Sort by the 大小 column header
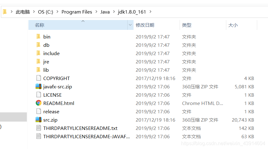The image size is (268, 149). pos(241,25)
